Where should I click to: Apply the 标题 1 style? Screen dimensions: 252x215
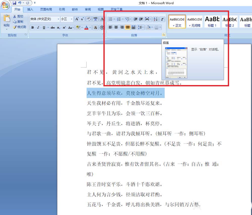[212, 21]
